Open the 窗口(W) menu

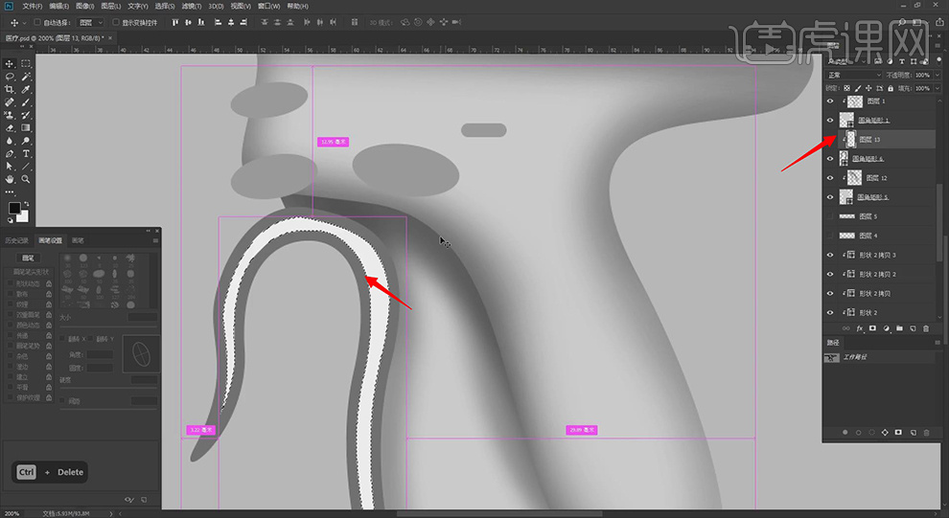[x=268, y=6]
